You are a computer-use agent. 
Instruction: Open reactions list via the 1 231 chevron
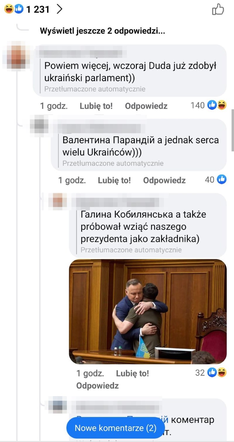[60, 9]
